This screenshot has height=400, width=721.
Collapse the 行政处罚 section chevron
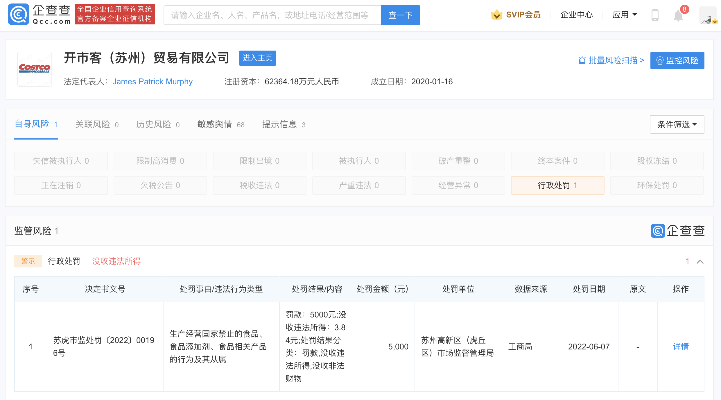coord(700,262)
